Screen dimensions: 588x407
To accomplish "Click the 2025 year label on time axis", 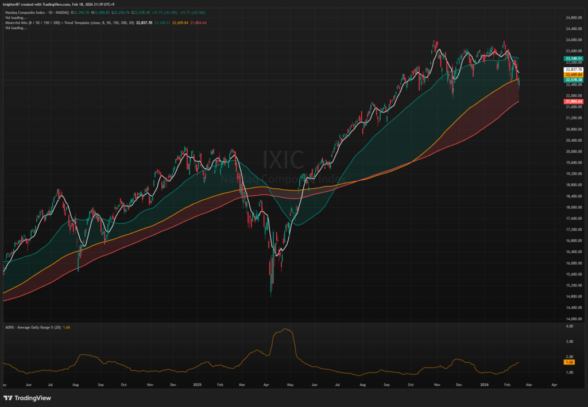I will pyautogui.click(x=198, y=385).
